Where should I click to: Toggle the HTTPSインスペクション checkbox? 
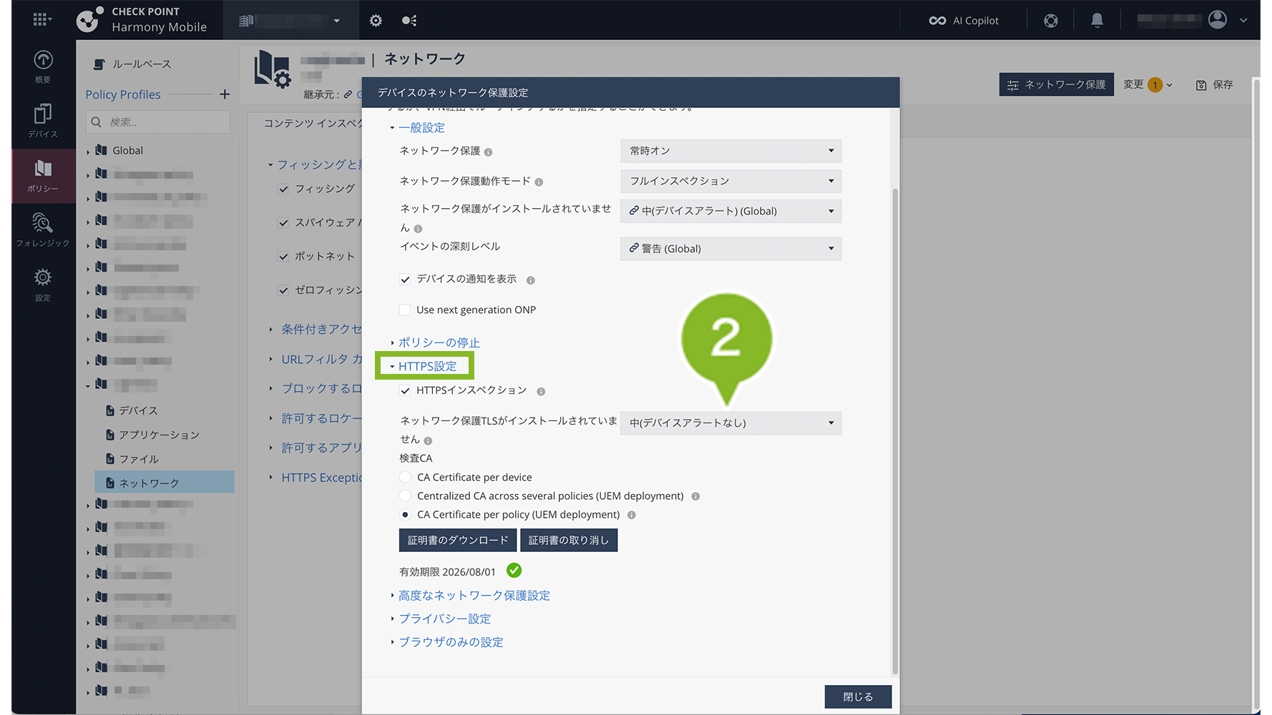click(x=406, y=390)
